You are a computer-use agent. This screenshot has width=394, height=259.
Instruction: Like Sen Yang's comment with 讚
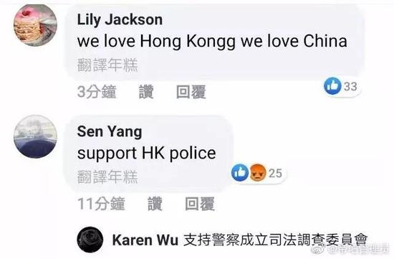pos(155,204)
